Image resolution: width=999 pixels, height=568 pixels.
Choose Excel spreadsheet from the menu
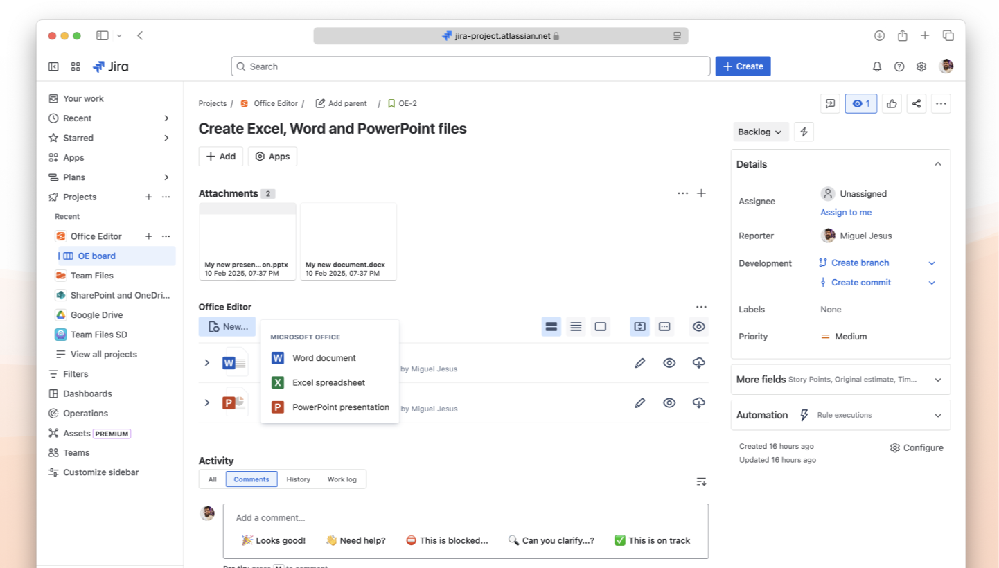click(330, 382)
